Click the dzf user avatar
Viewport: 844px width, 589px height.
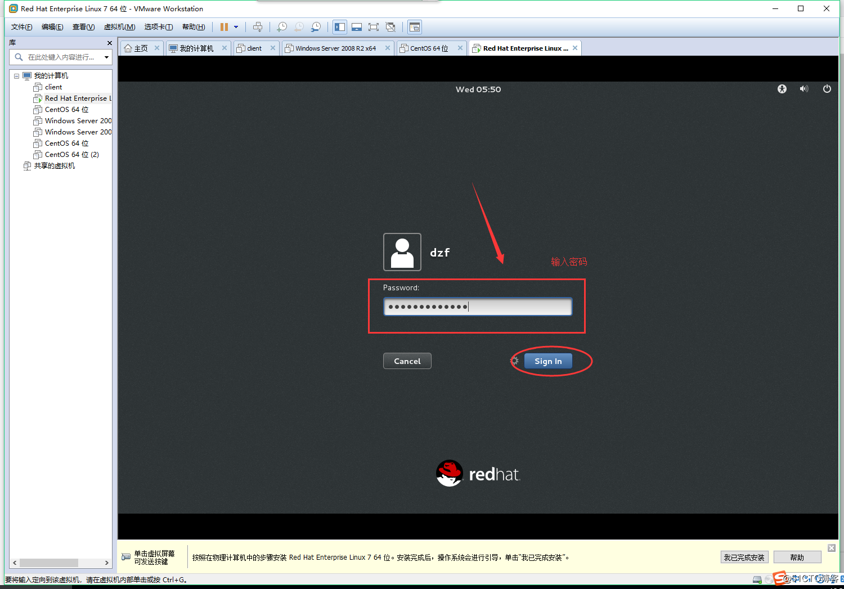tap(402, 252)
